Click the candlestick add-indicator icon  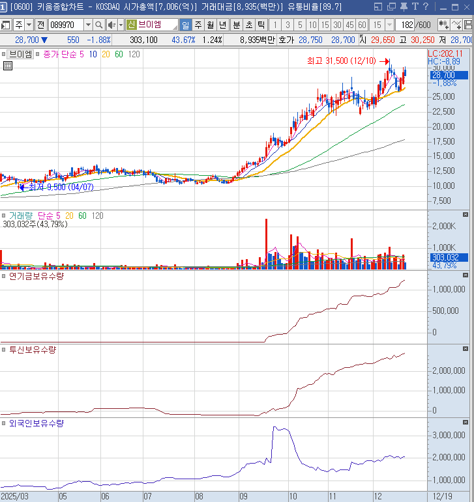[444, 25]
